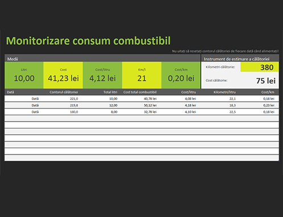This screenshot has height=217, width=283.
Task: Select the Dată cell in the 180,0 row
Action: (24, 112)
